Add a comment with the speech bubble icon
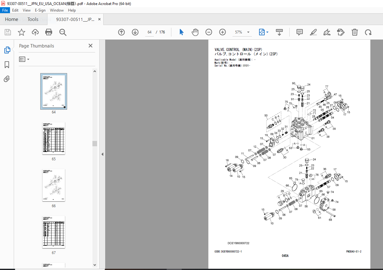 click(x=300, y=32)
